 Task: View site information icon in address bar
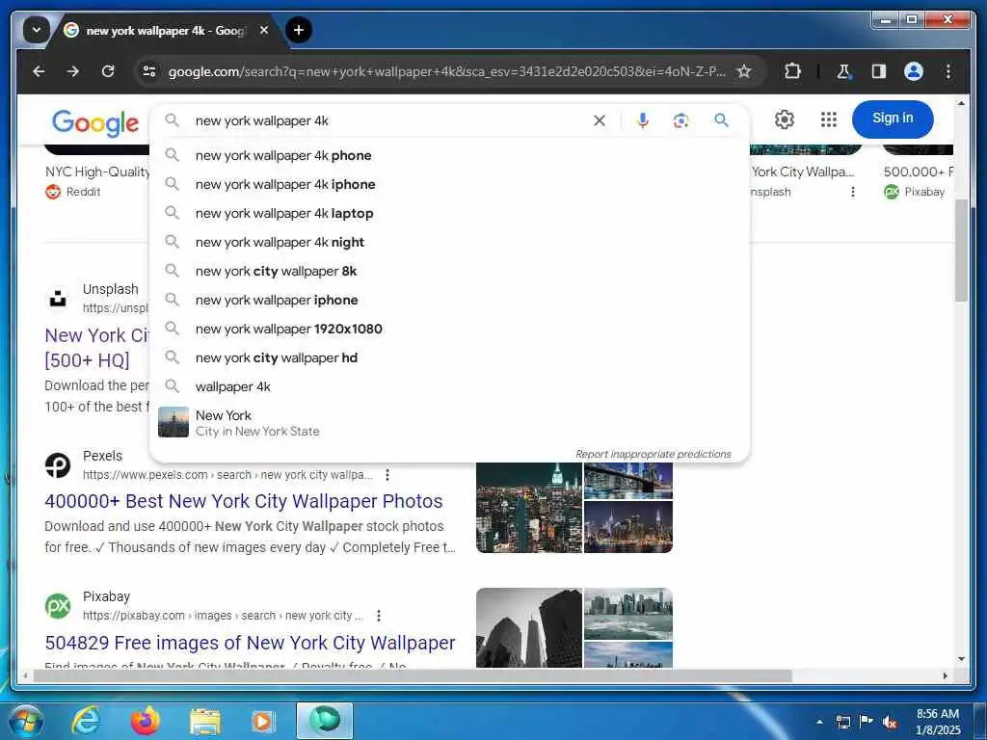point(149,71)
